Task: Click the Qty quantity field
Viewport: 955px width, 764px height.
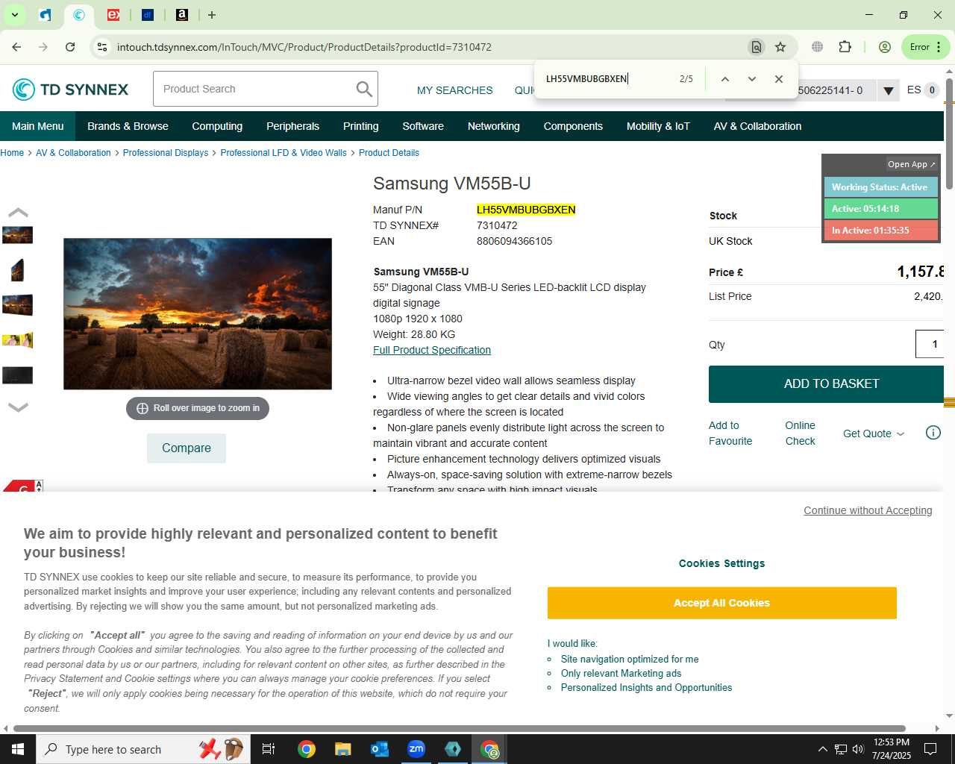Action: coord(930,344)
